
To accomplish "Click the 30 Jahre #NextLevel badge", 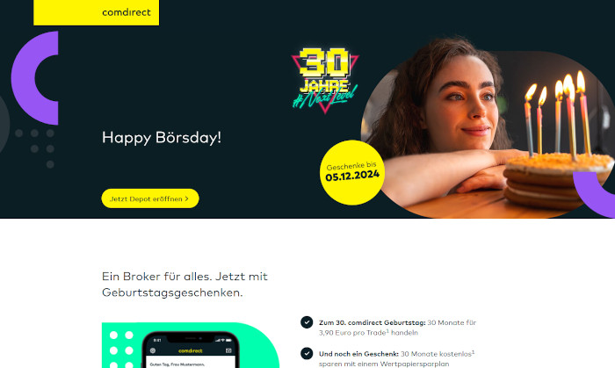I will 325,80.
